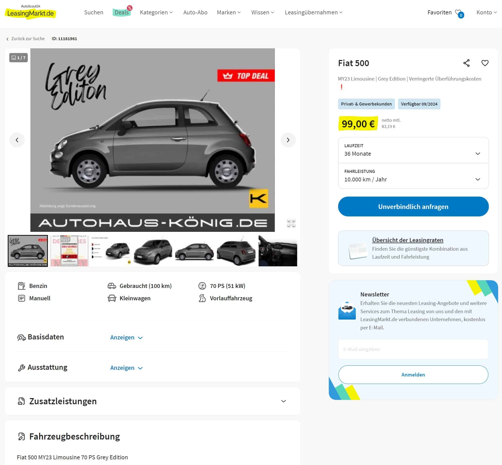The width and height of the screenshot is (502, 465).
Task: Expand the Wissen menu
Action: pyautogui.click(x=263, y=12)
